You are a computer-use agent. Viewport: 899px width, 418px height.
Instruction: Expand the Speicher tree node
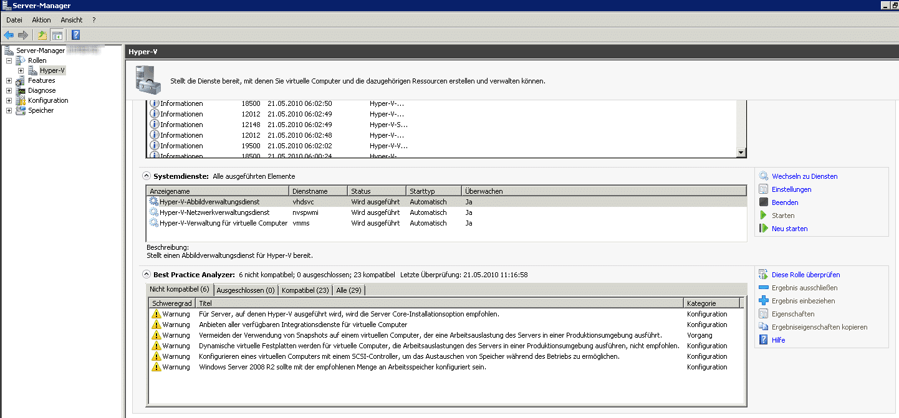[x=9, y=110]
